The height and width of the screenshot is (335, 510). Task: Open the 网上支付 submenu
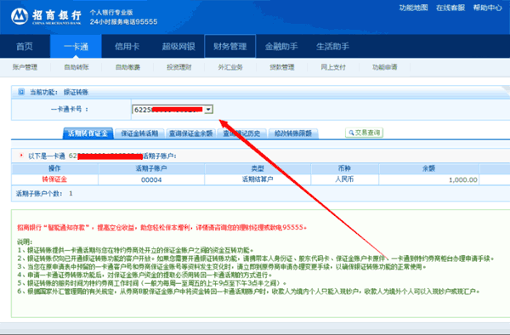pyautogui.click(x=333, y=67)
